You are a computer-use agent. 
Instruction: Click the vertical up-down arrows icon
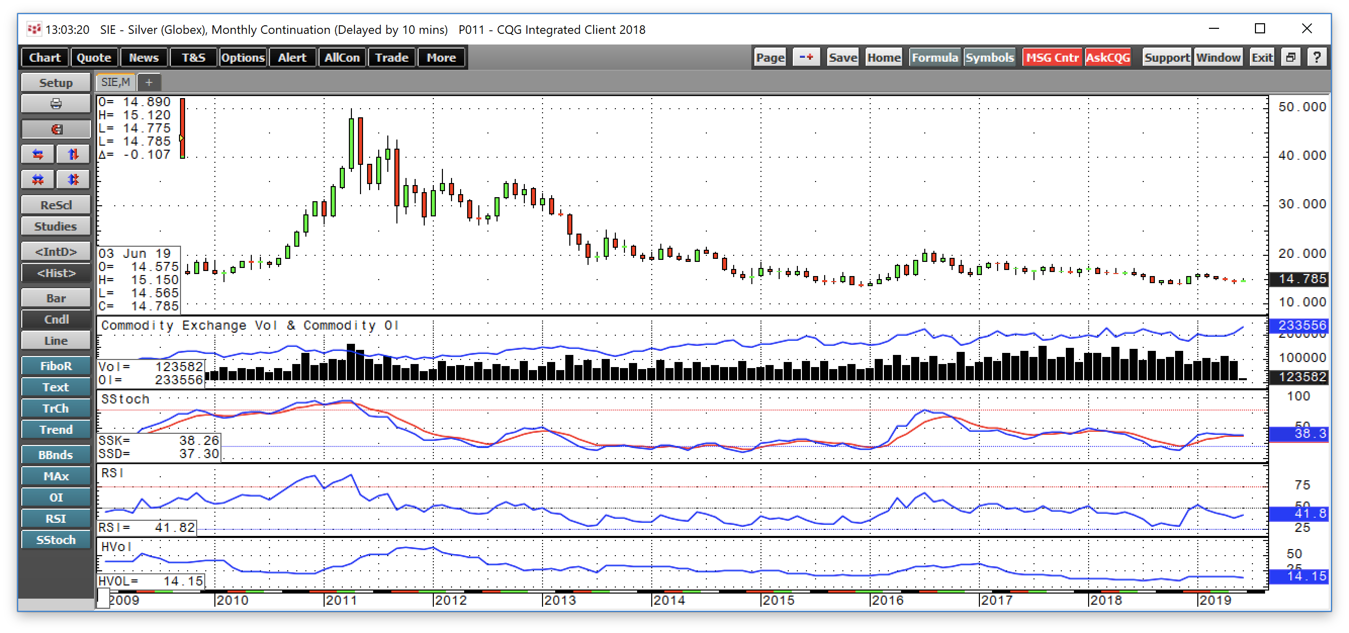[73, 154]
